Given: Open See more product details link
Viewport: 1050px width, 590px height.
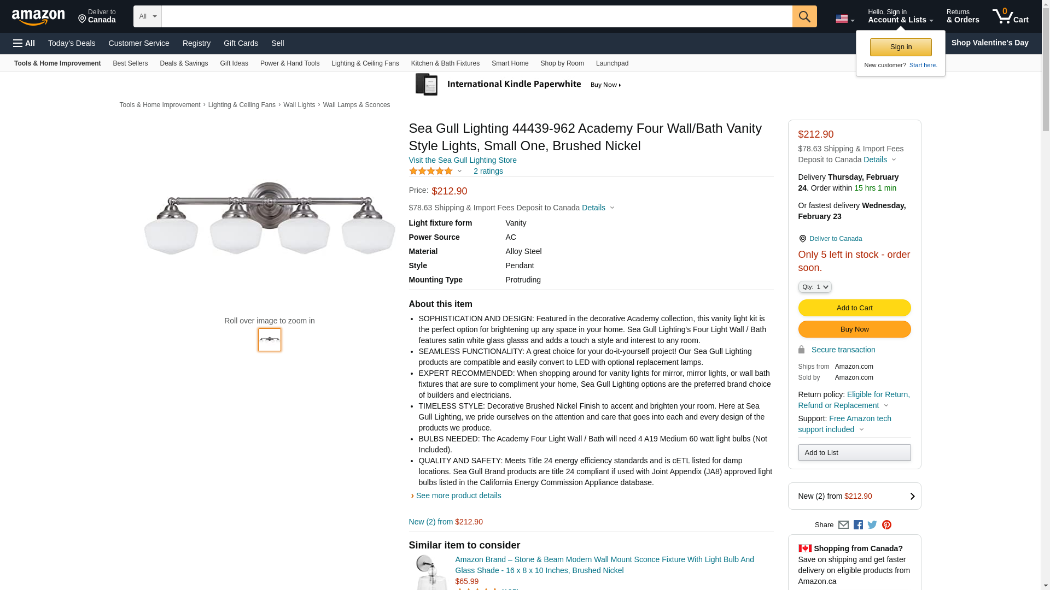Looking at the screenshot, I should tap(458, 495).
